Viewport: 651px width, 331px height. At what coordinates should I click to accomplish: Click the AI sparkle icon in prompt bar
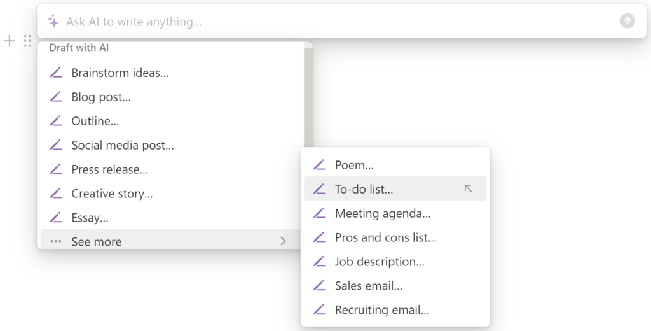point(53,21)
